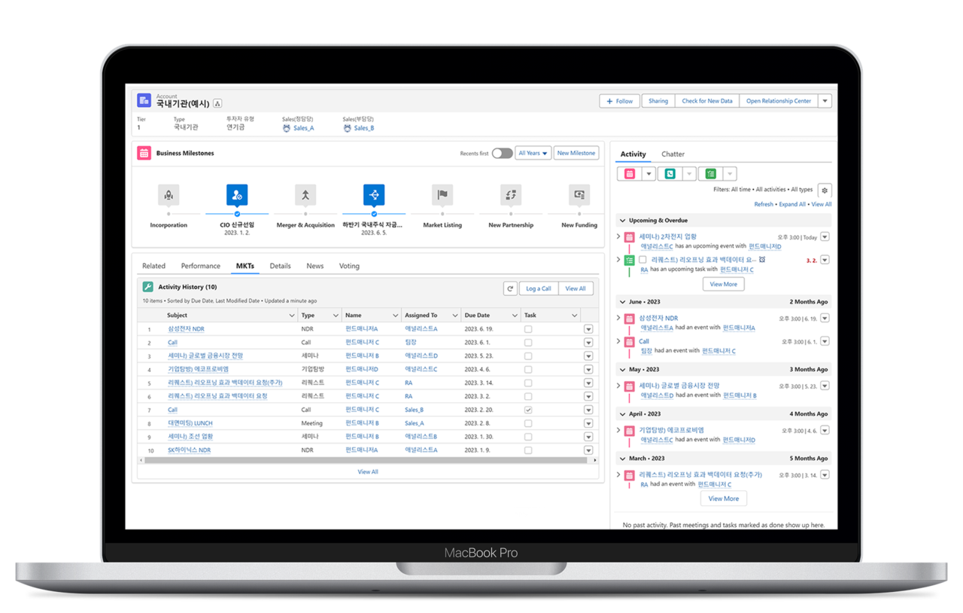Check the Task box for row 2 Call
Image resolution: width=963 pixels, height=613 pixels.
click(528, 343)
